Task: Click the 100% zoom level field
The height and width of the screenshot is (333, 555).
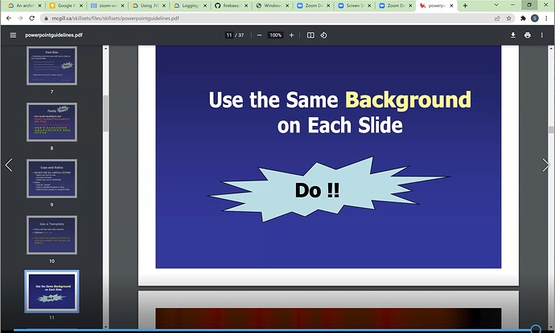Action: 275,35
